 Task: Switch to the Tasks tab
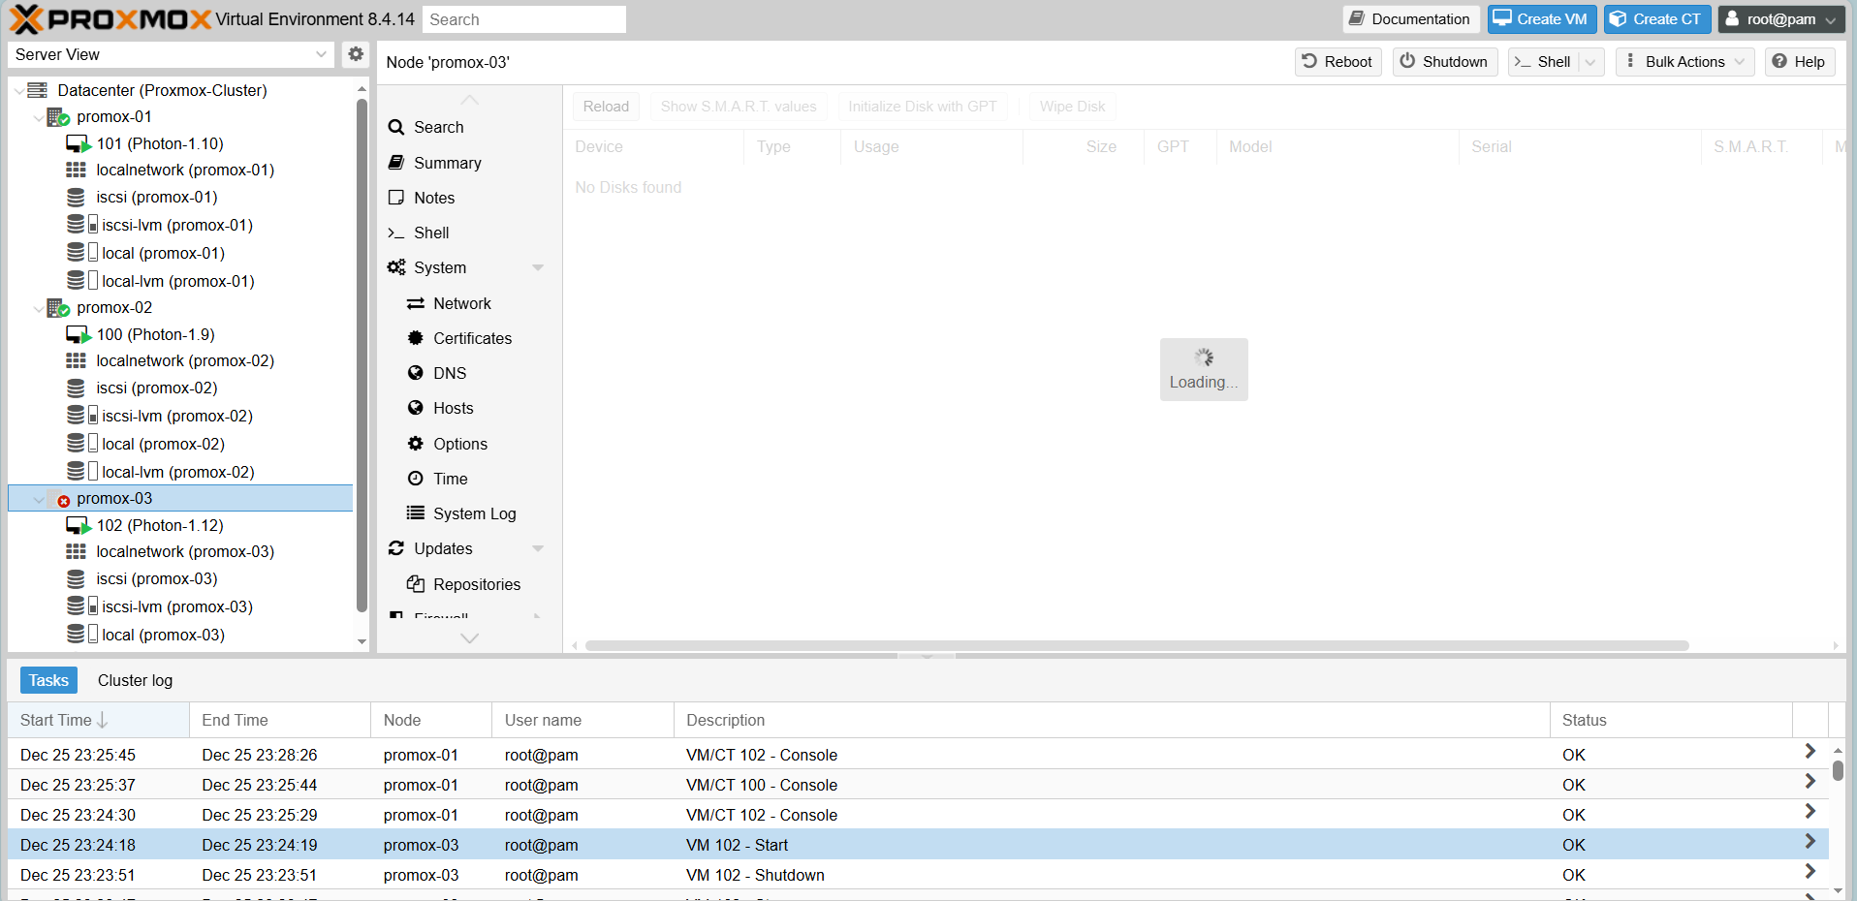(x=48, y=679)
